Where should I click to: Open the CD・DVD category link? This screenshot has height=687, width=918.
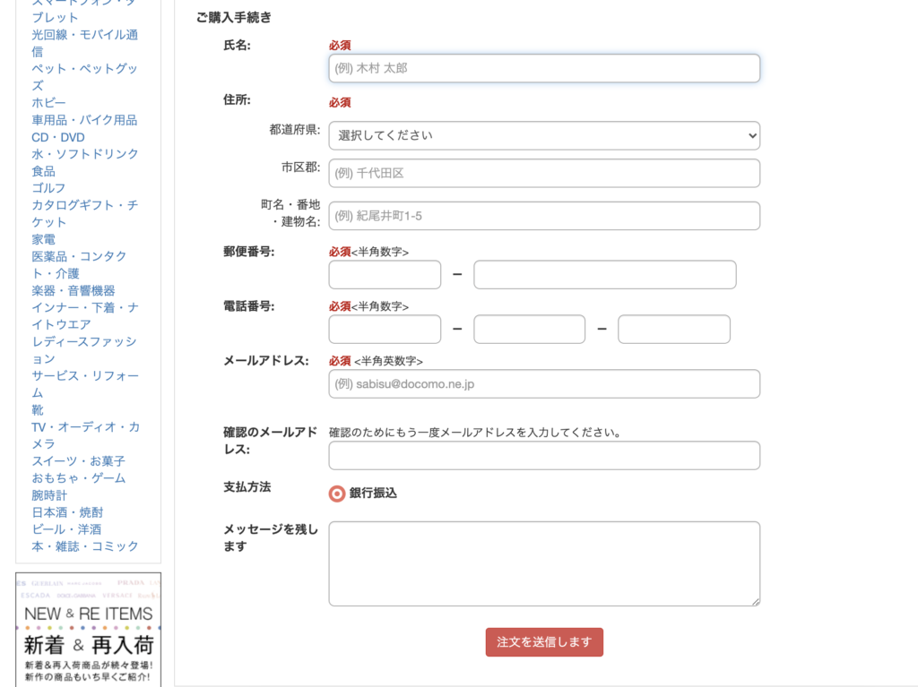(58, 137)
